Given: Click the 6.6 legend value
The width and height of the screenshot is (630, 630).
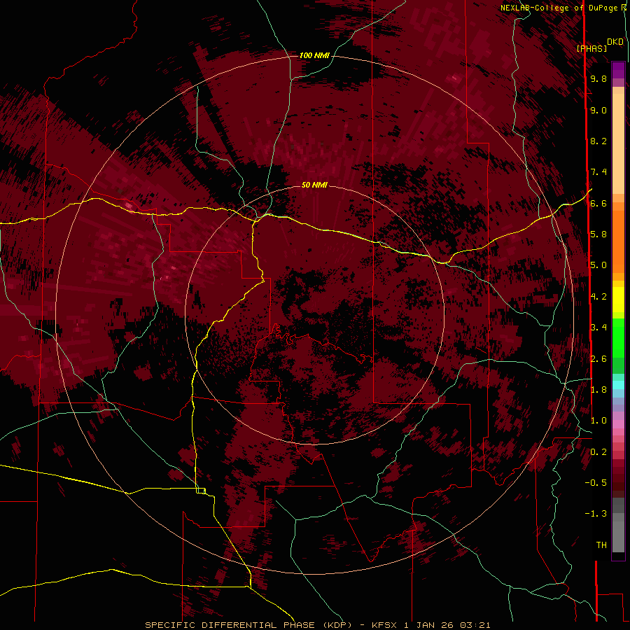Looking at the screenshot, I should pyautogui.click(x=598, y=203).
